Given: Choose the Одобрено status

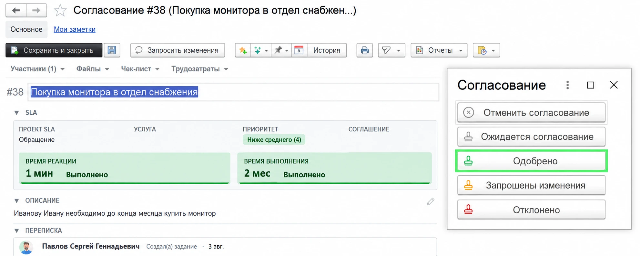Looking at the screenshot, I should [531, 161].
